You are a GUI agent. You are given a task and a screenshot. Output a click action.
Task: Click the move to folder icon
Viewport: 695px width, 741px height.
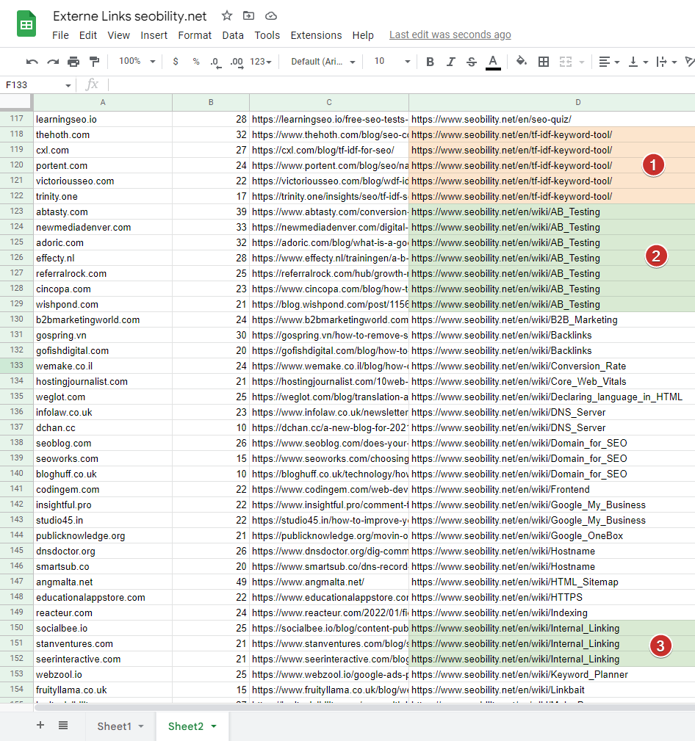(x=249, y=16)
